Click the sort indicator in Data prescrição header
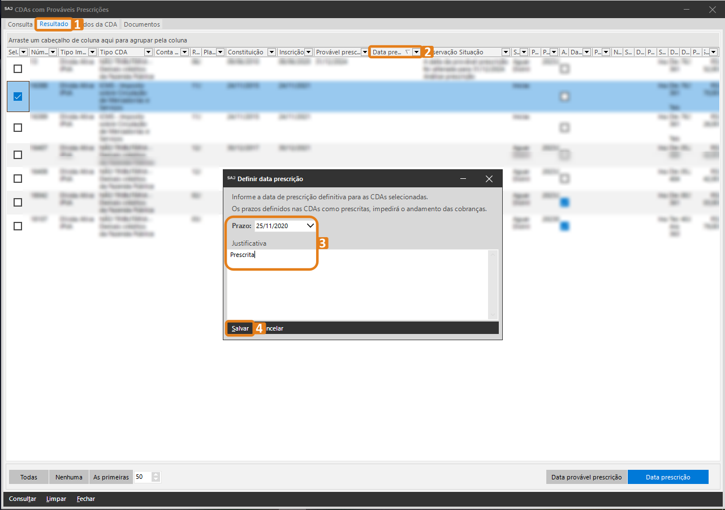Screen dimensions: 725x510 tap(407, 52)
